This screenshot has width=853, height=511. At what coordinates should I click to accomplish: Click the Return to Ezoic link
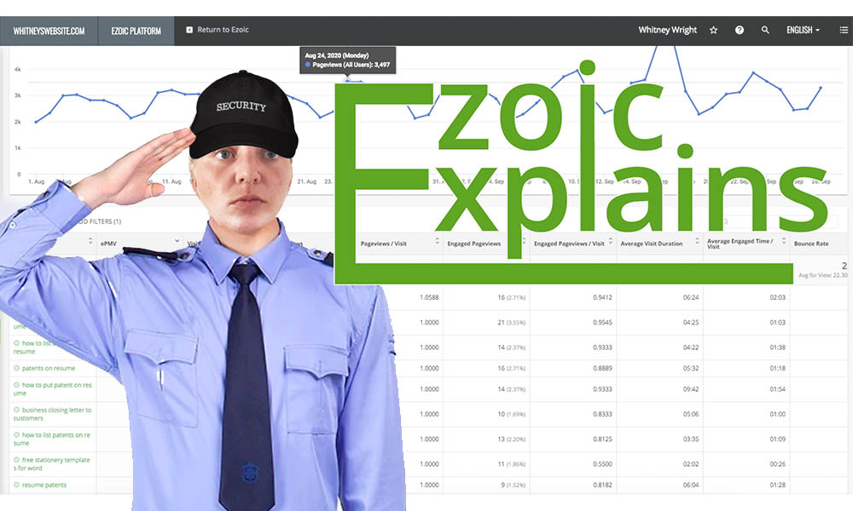point(223,30)
